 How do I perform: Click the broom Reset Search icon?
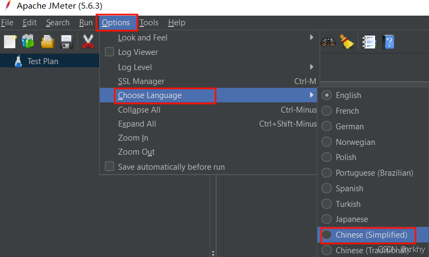347,41
